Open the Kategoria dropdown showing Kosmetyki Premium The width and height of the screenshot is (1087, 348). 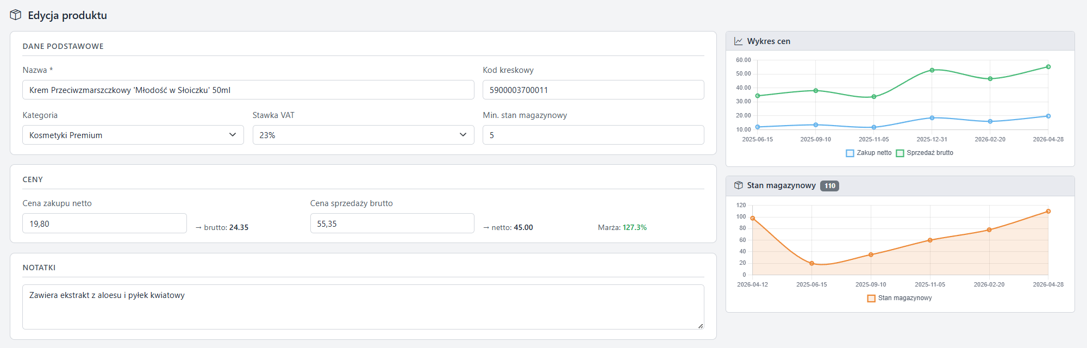133,135
